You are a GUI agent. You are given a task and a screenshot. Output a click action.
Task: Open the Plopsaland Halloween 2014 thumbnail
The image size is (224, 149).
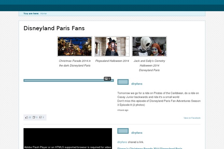[x=112, y=46]
